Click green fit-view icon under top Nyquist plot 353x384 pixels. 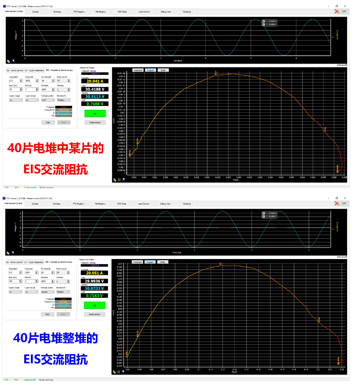click(x=119, y=180)
